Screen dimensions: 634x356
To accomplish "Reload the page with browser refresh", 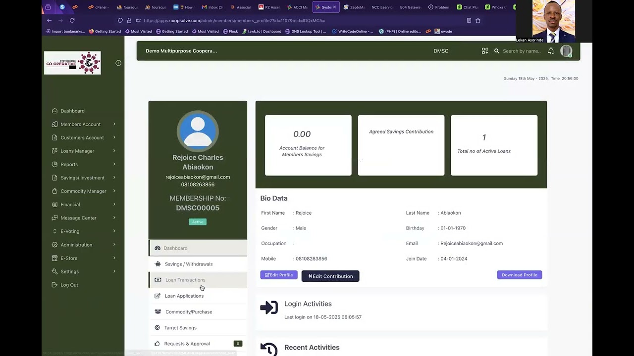I will click(72, 20).
